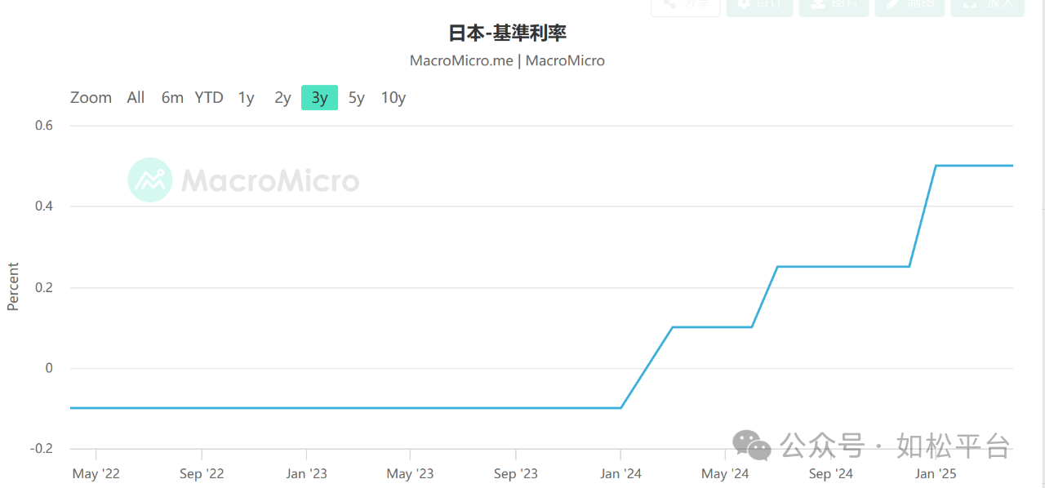Click the May '23 x-axis label
This screenshot has height=488, width=1045.
410,473
